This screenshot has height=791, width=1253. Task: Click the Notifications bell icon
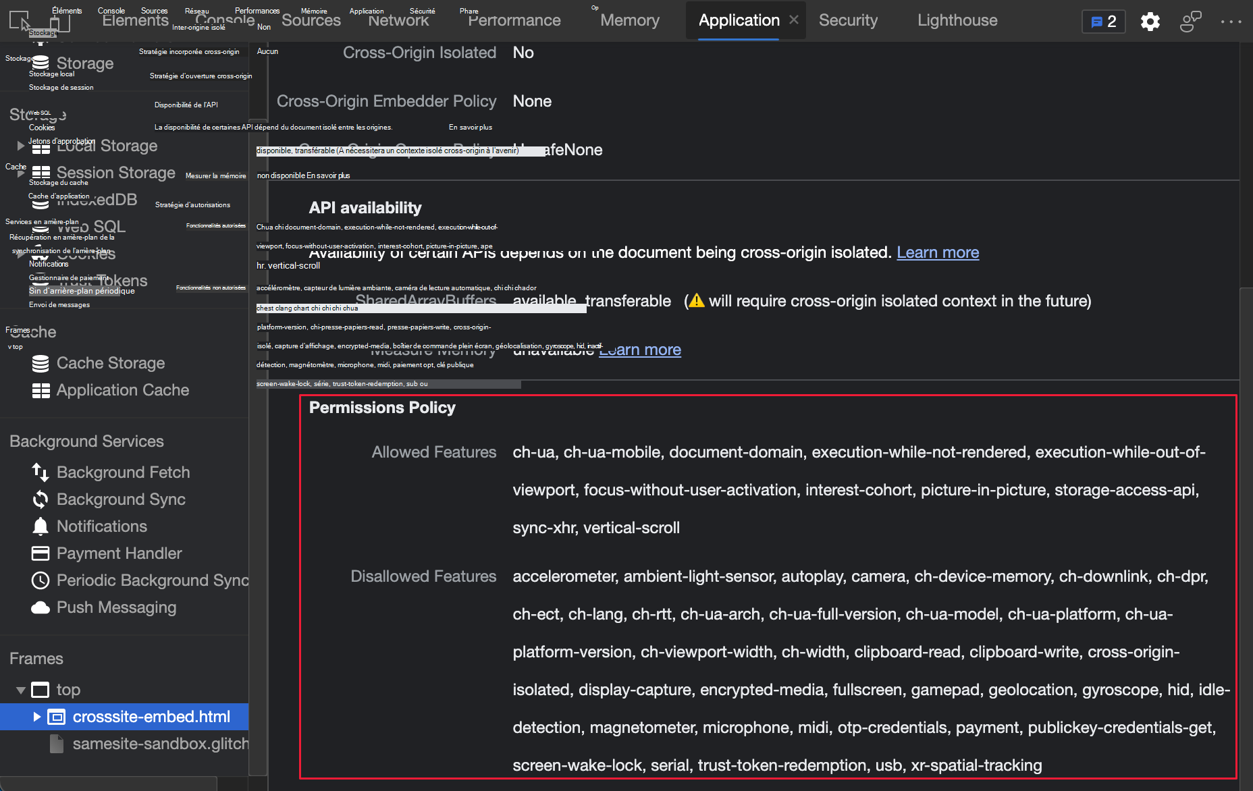tap(41, 526)
